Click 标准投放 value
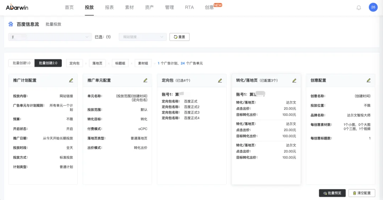 pos(66,158)
